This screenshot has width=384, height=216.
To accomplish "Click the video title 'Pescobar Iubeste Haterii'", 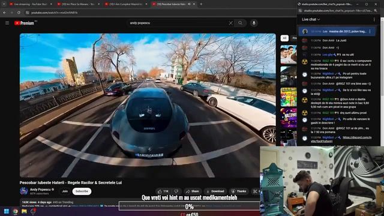I will click(71, 182).
